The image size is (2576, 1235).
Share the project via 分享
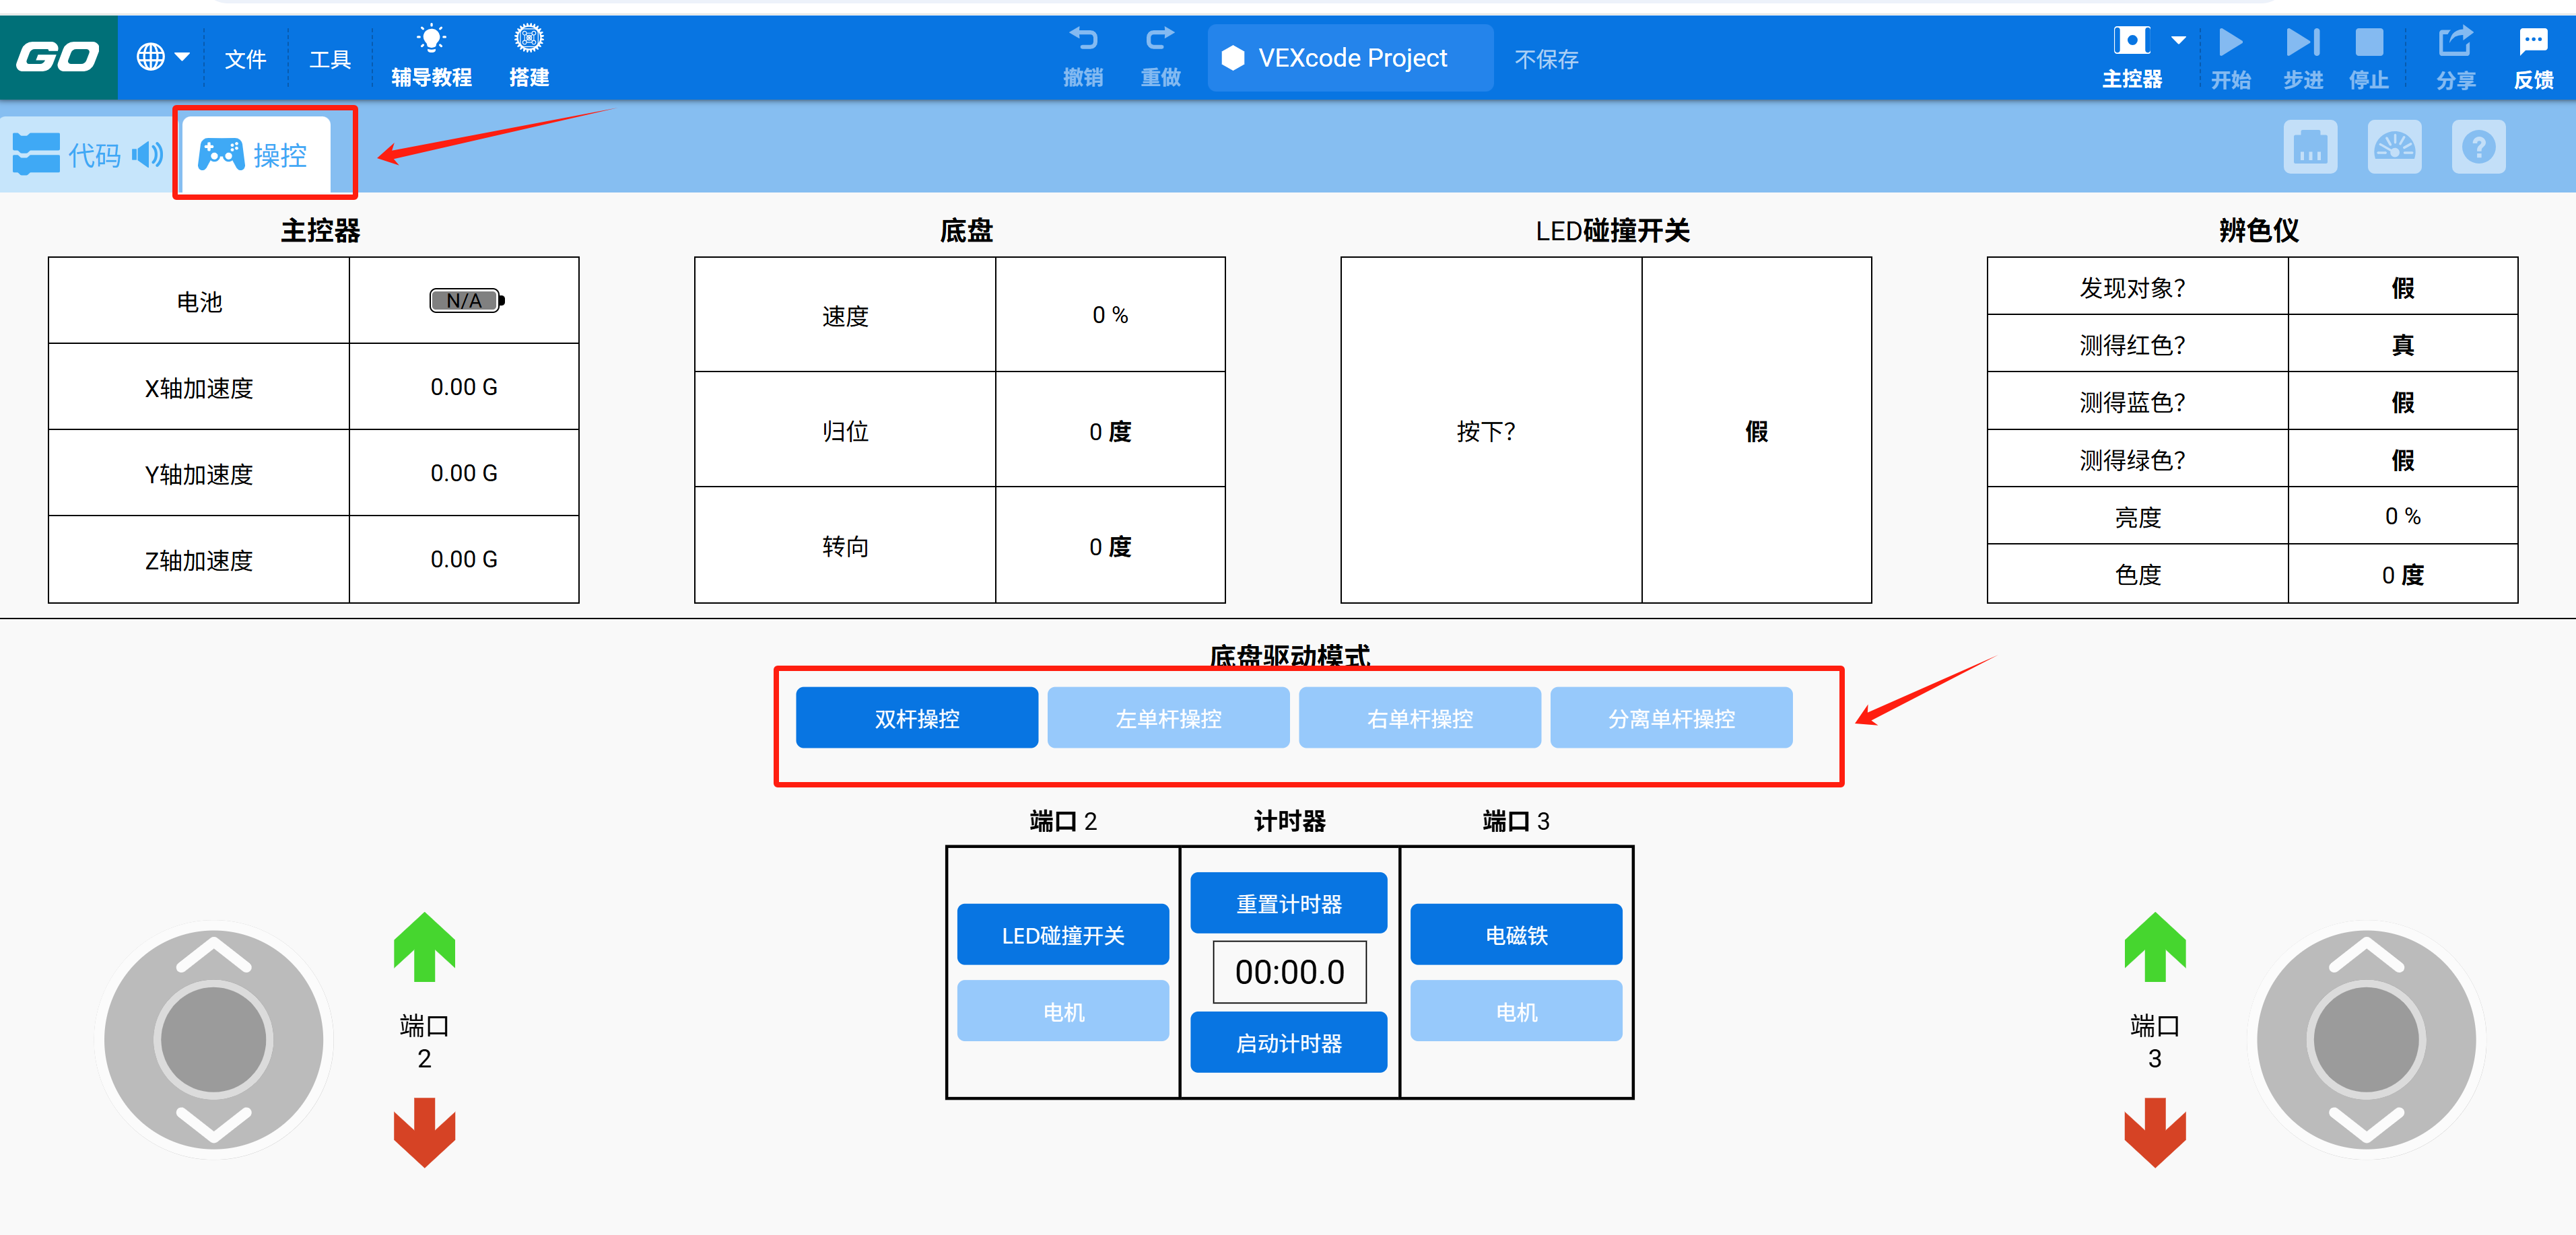(x=2455, y=57)
